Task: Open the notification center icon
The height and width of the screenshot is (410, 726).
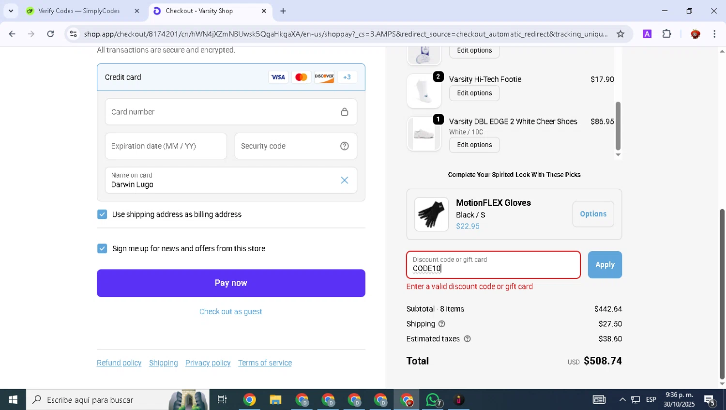Action: pyautogui.click(x=710, y=400)
